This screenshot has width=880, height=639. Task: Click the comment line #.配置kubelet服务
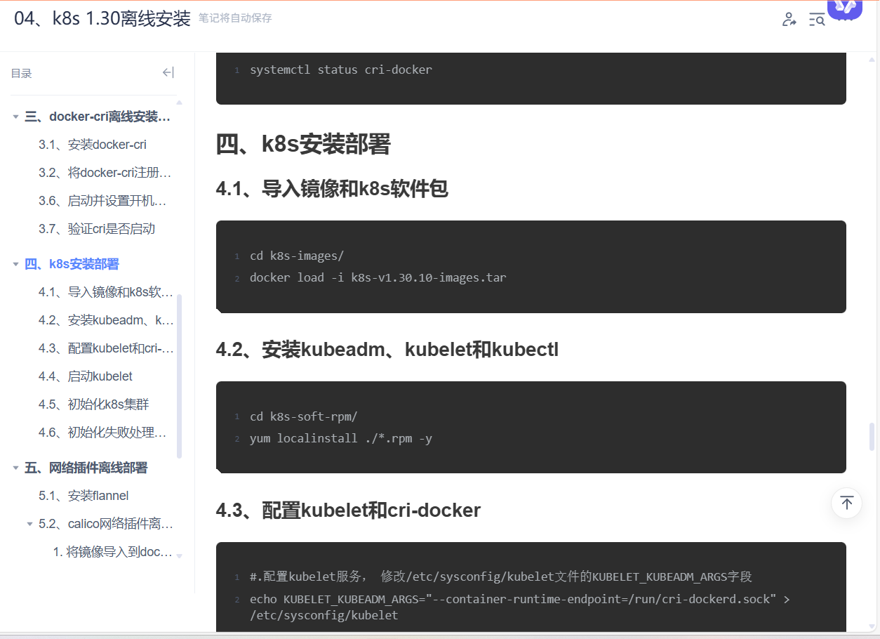point(501,577)
